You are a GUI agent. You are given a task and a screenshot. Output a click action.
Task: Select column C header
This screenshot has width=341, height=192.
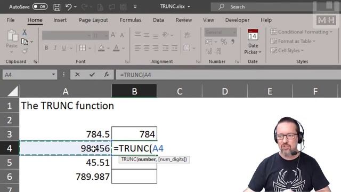(x=180, y=91)
